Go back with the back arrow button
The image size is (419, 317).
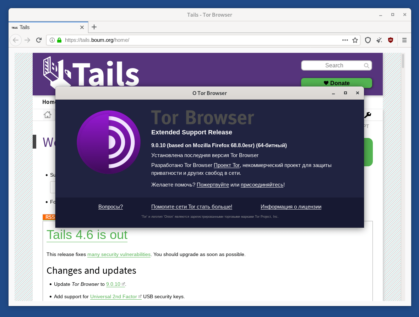click(16, 40)
